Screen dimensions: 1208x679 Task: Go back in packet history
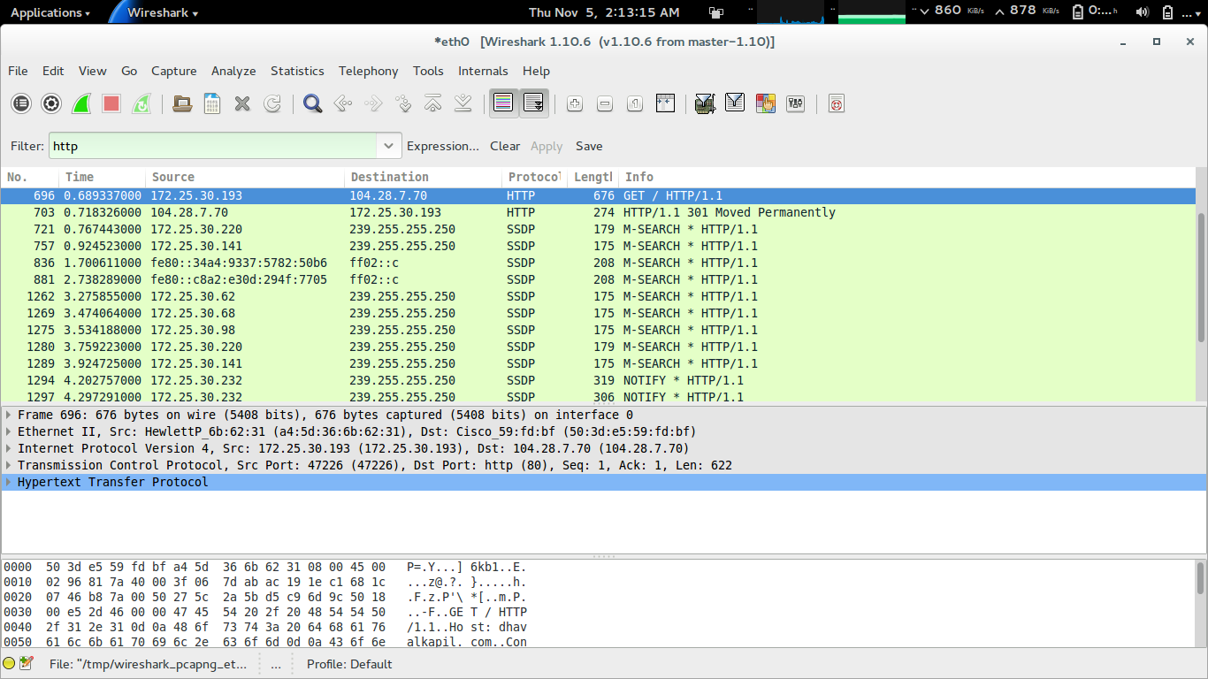point(343,103)
